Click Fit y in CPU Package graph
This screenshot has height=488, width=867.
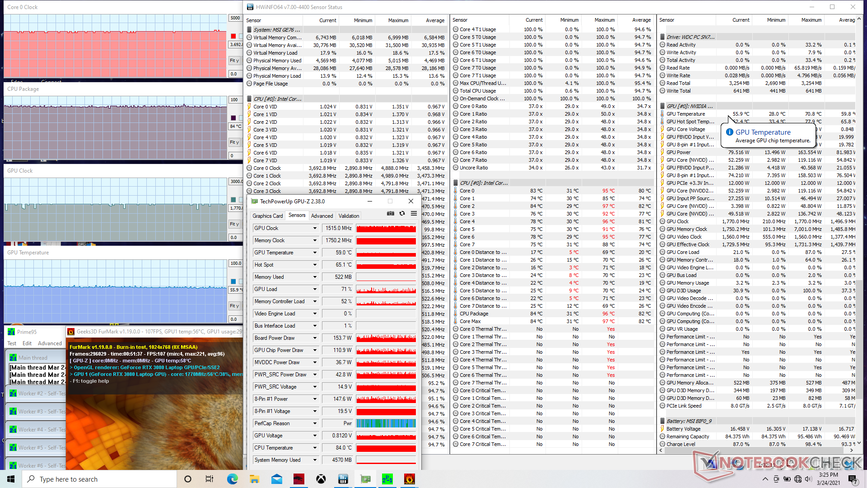tap(234, 142)
